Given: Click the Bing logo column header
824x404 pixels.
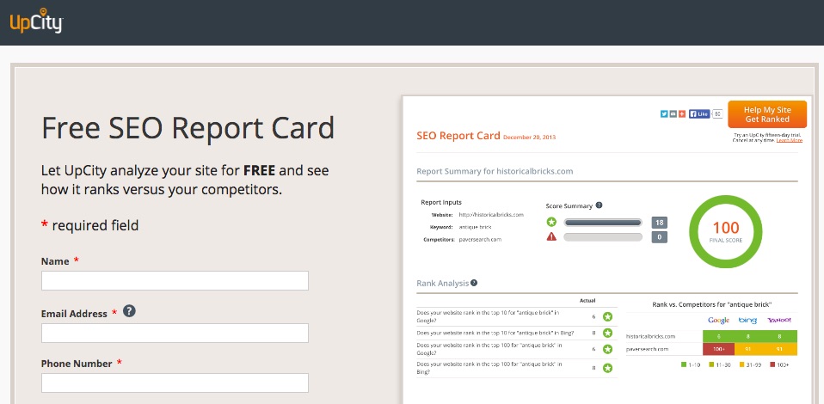Looking at the screenshot, I should (747, 320).
